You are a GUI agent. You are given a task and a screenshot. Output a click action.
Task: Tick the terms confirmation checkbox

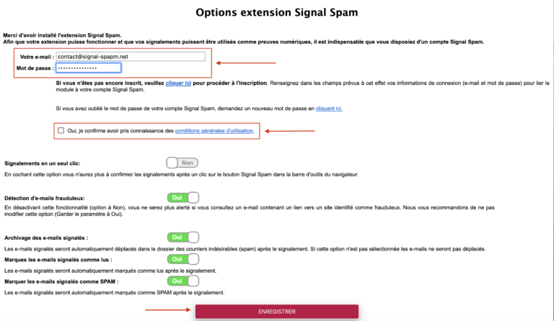click(x=61, y=130)
